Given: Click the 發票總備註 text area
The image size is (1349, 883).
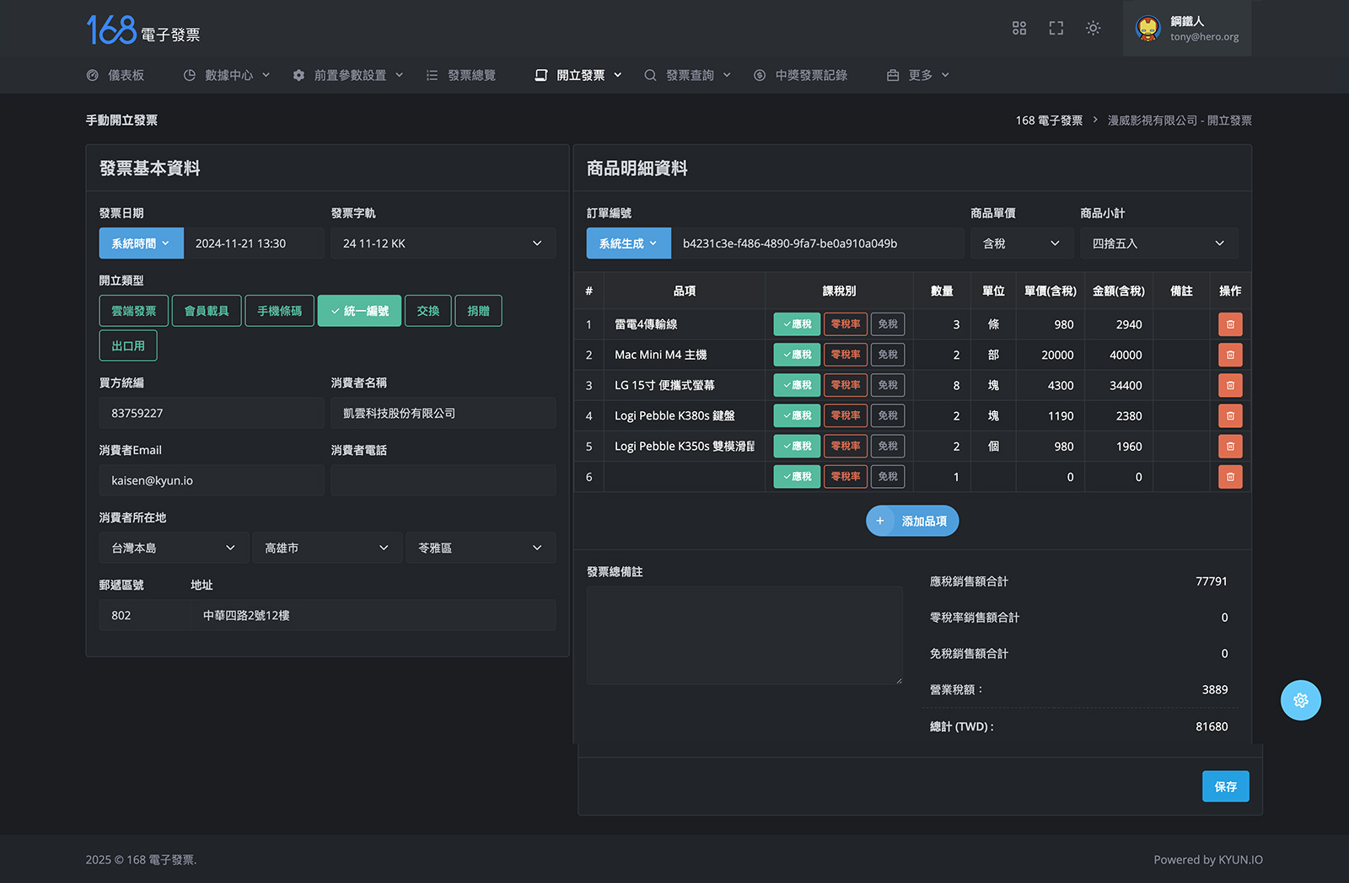Looking at the screenshot, I should (x=744, y=635).
